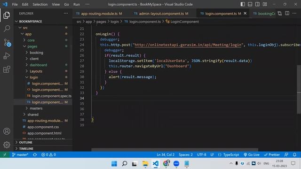Click the feedback icon in status bar

click(286, 154)
